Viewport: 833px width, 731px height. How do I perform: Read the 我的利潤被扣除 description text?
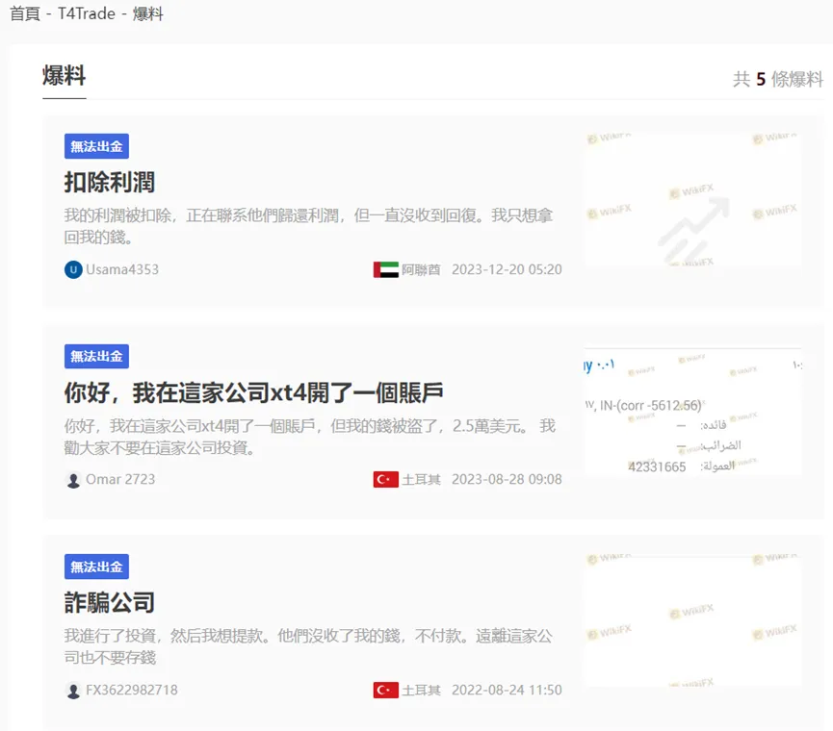tap(309, 226)
